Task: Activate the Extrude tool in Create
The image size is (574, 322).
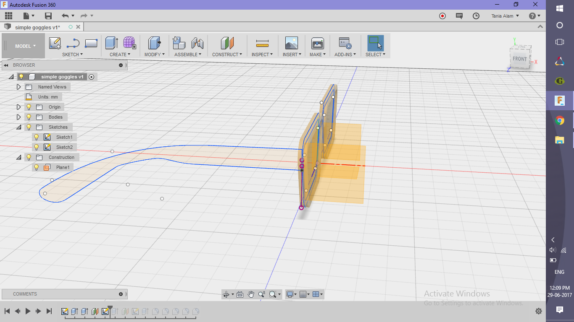Action: (x=111, y=43)
